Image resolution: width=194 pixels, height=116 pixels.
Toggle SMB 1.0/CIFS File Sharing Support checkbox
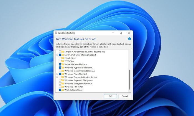pyautogui.click(x=60, y=55)
